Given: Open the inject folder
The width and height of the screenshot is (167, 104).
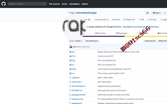Looking at the screenshot, I should pyautogui.click(x=74, y=69).
